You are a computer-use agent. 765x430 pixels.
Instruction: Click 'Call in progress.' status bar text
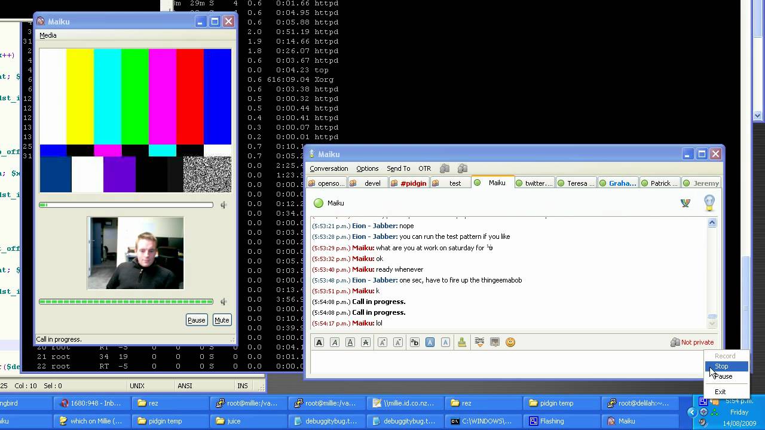click(59, 339)
